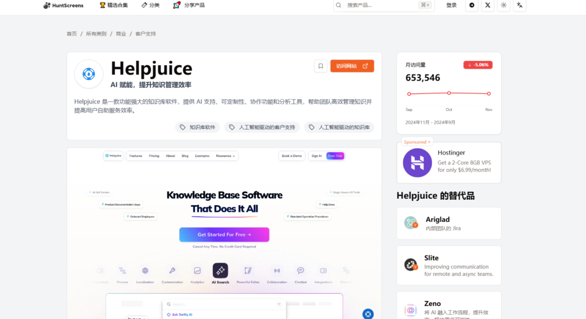Click Ask Swifty AI in the preview
The height and width of the screenshot is (319, 586).
click(180, 314)
